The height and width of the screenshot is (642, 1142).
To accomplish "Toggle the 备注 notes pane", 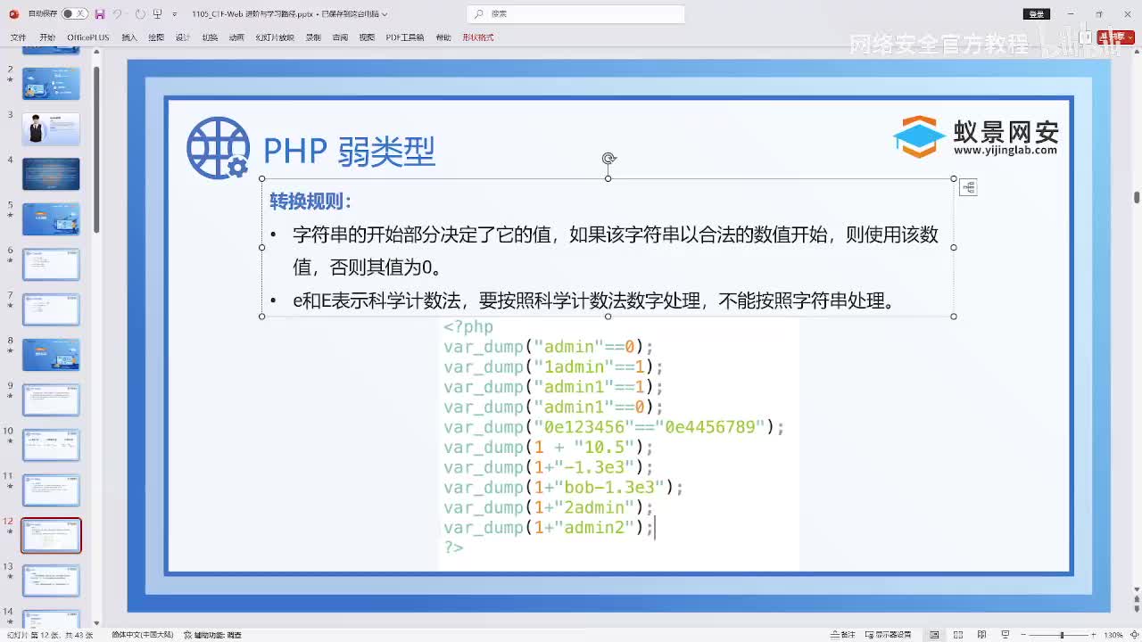I will [x=843, y=635].
